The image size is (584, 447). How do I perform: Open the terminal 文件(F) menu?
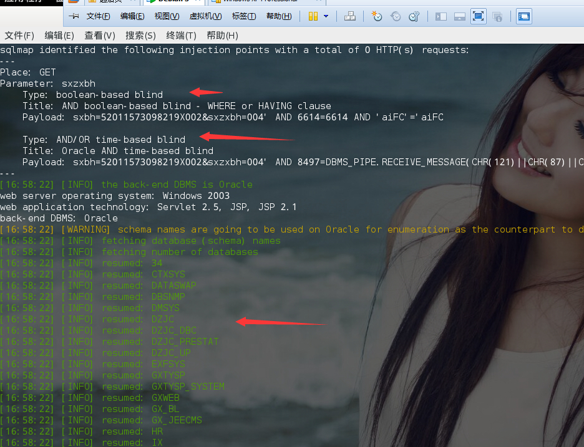tap(19, 36)
